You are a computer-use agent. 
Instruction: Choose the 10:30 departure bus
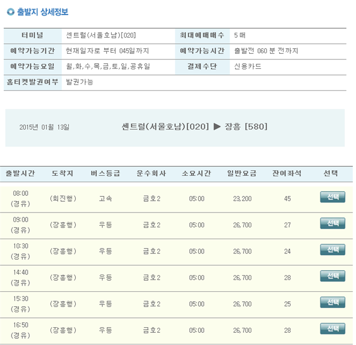point(332,250)
